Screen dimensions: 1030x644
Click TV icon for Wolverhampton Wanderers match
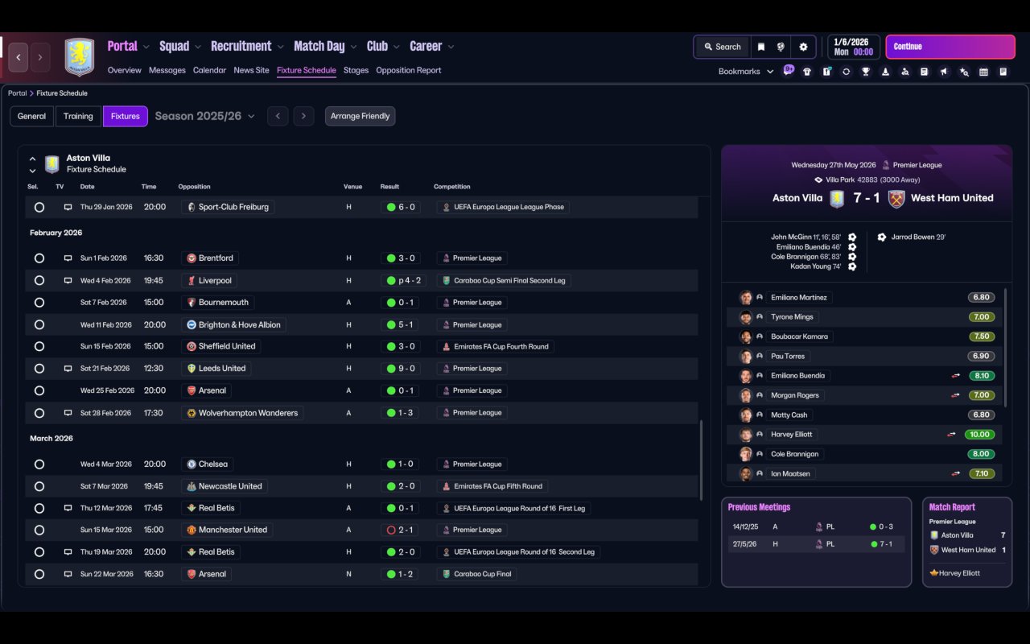68,413
